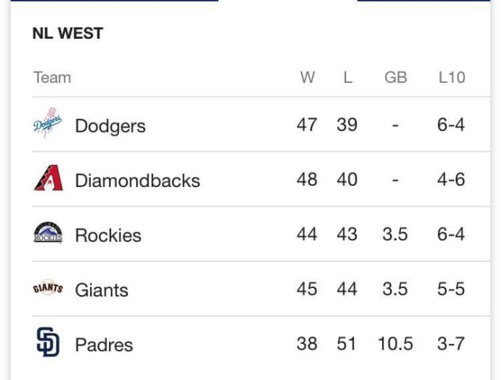Click the Dodgers team logo
Screen dimensions: 501x380
[x=48, y=124]
